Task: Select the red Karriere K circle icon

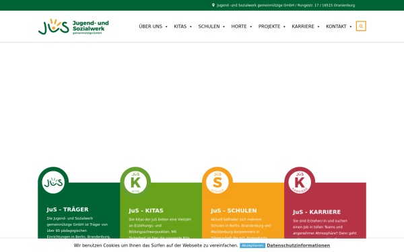Action: 300,182
